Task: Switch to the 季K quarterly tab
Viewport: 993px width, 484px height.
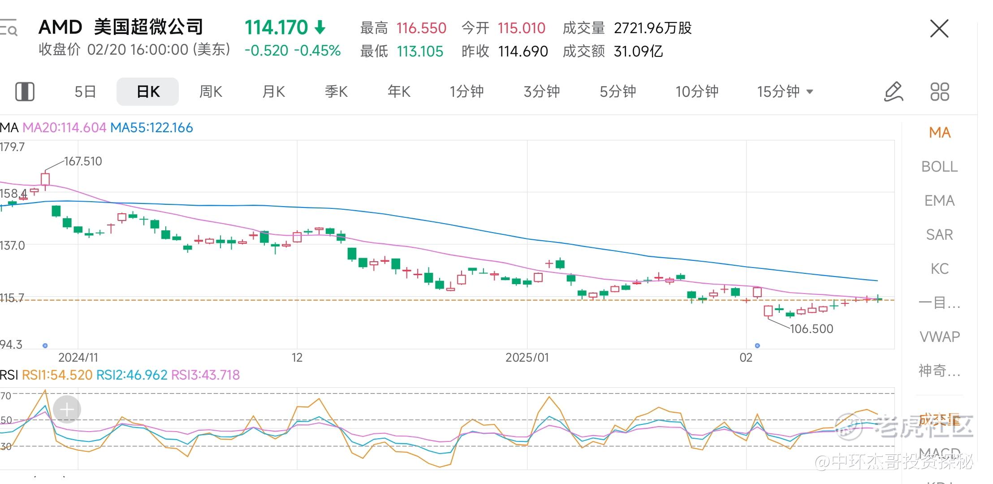Action: tap(336, 92)
